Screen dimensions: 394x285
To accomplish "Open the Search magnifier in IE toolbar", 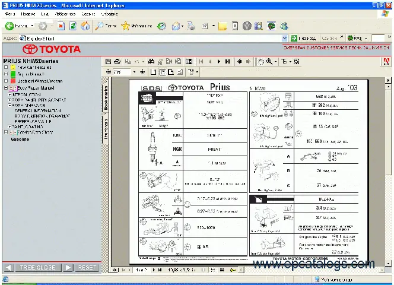I will pos(99,26).
